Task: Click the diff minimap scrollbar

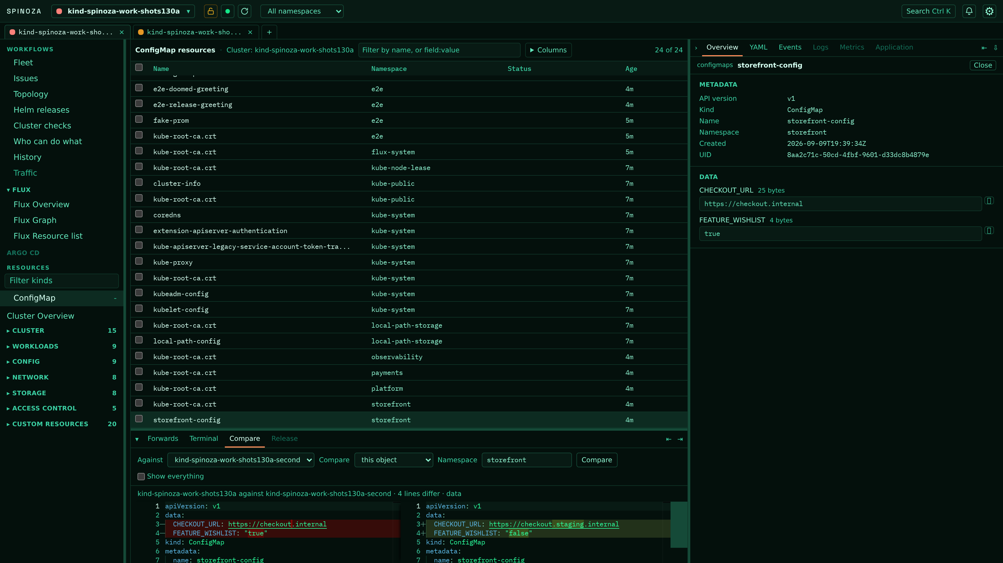Action: 679,525
